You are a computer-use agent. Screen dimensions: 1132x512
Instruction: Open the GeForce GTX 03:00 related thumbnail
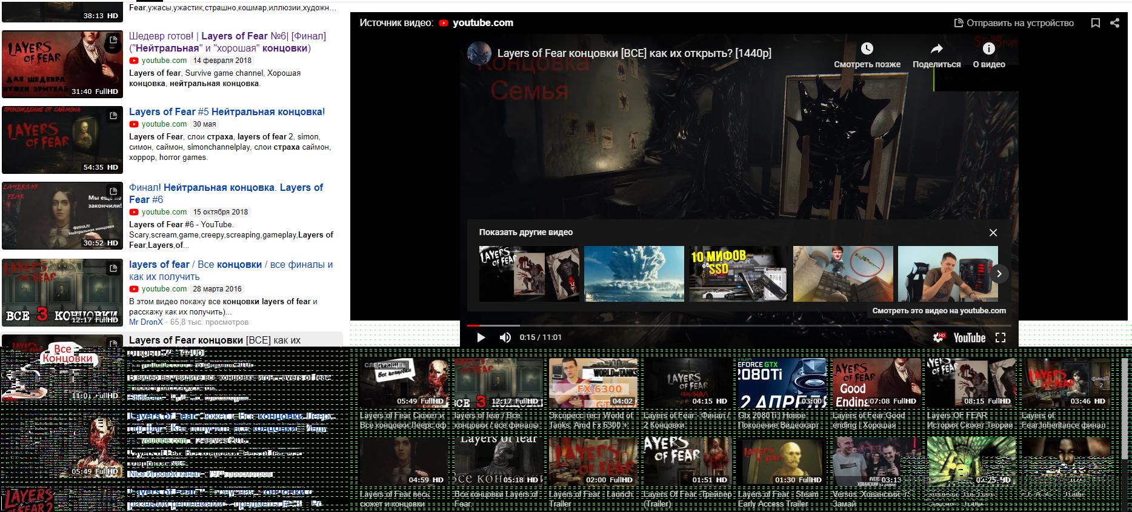click(782, 382)
